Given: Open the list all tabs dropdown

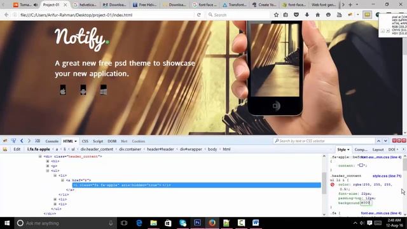Looking at the screenshot, I should point(357,4).
